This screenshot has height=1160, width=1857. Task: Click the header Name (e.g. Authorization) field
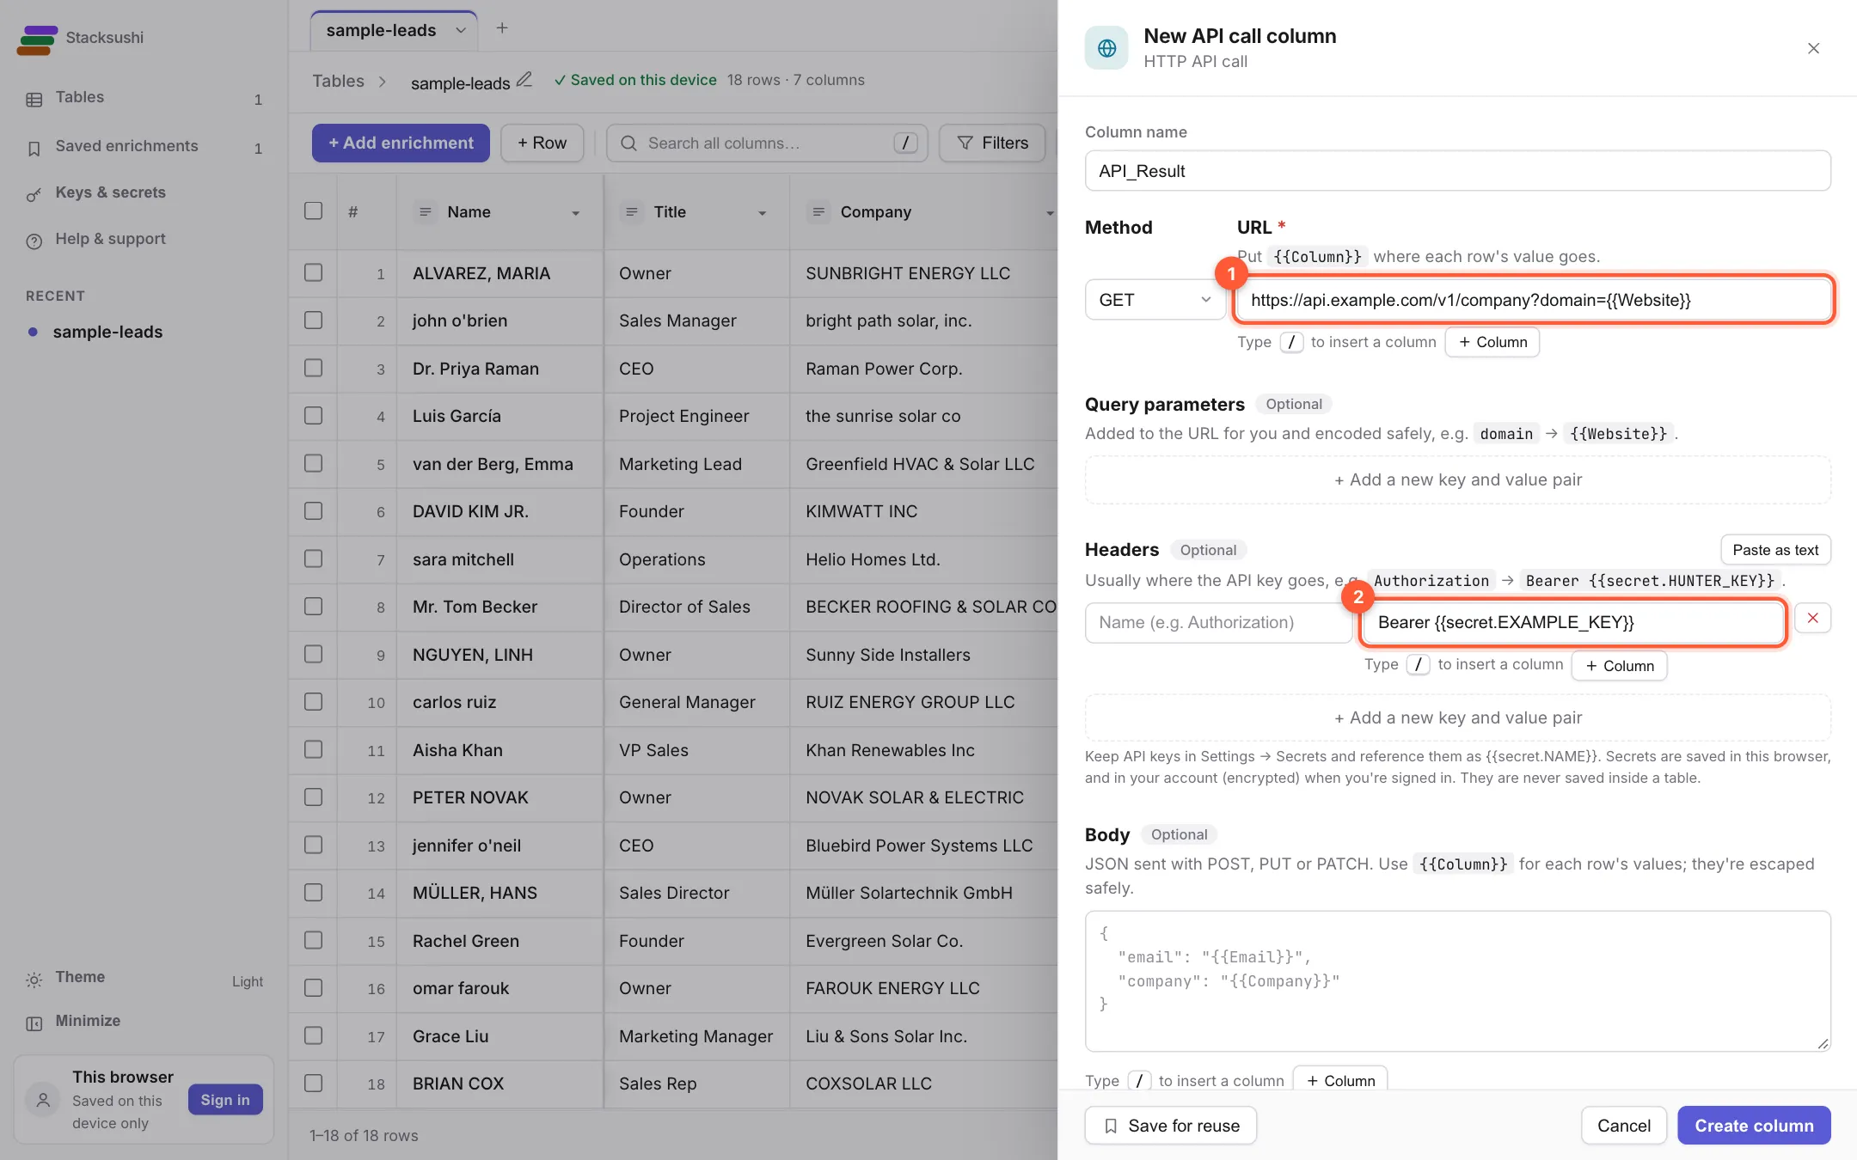[x=1219, y=622]
